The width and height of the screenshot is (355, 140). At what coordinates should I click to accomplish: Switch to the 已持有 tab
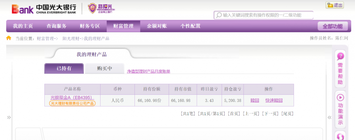64,68
